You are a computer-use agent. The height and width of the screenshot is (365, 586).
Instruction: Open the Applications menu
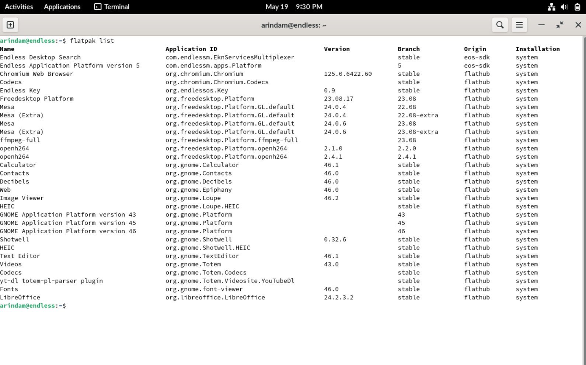point(62,7)
